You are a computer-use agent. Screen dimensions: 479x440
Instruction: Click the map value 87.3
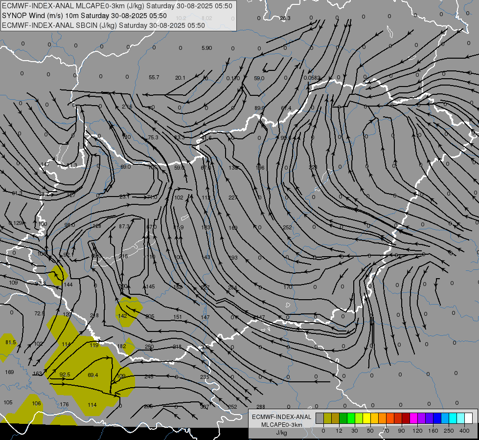[124, 226]
